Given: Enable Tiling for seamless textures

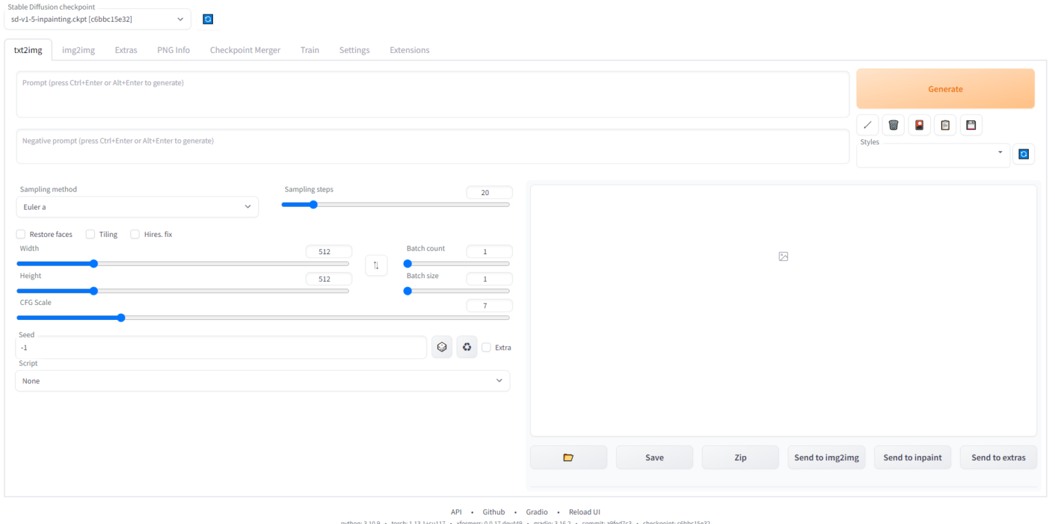Looking at the screenshot, I should (89, 234).
